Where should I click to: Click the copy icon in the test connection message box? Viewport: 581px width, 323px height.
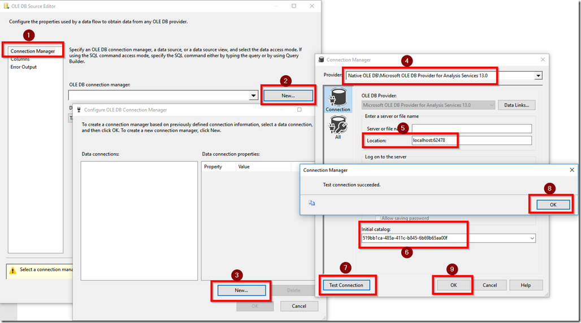pos(311,203)
